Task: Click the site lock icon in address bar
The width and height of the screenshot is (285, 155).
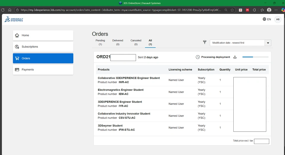Action: coord(17,10)
